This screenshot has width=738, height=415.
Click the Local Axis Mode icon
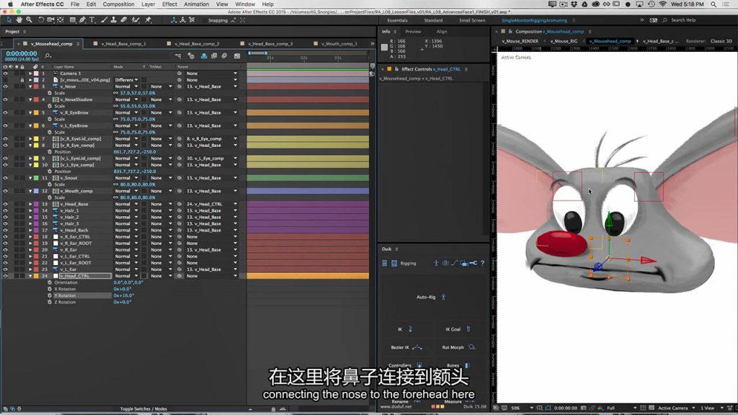coord(174,19)
